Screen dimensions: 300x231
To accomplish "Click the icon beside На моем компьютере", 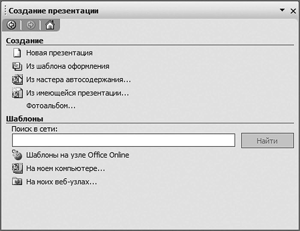I will pyautogui.click(x=17, y=168).
